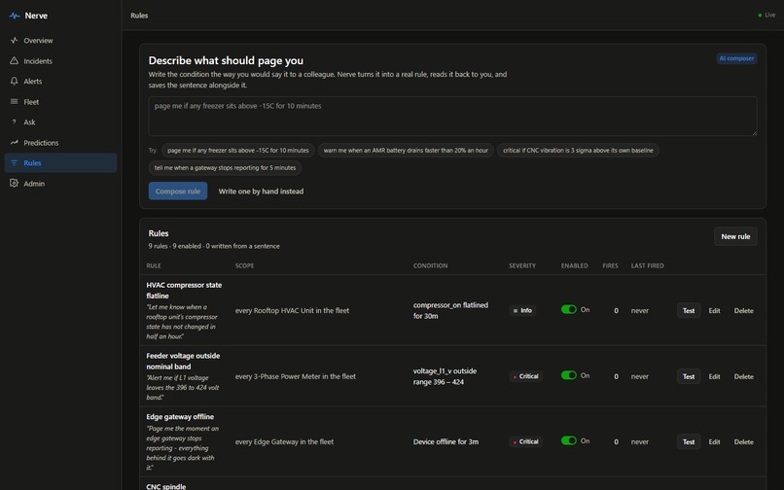Test the HVAC compressor state flatline rule

(689, 310)
